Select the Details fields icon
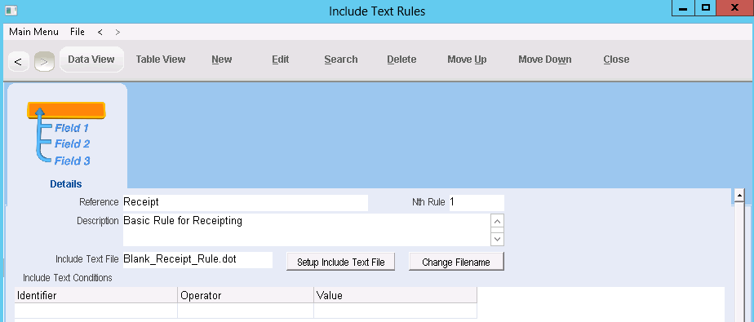The width and height of the screenshot is (754, 322). click(66, 134)
